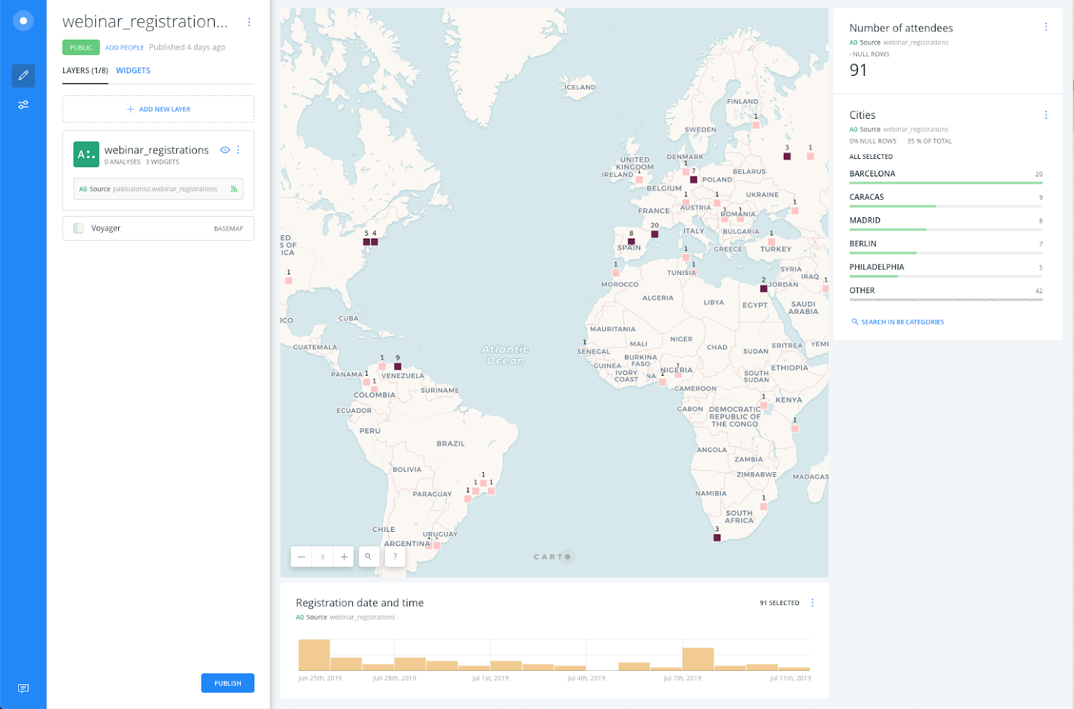This screenshot has width=1074, height=709.
Task: Open the webinar_registrations layer options menu
Action: point(238,150)
